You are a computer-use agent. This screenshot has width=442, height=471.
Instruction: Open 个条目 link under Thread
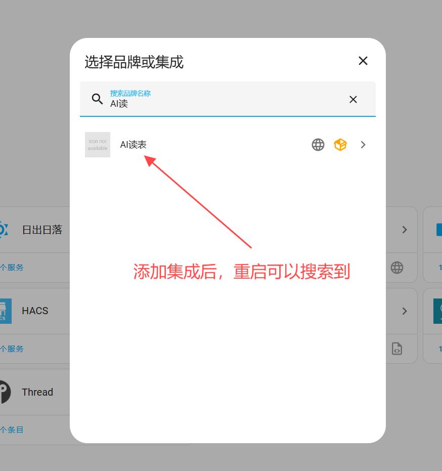point(12,430)
